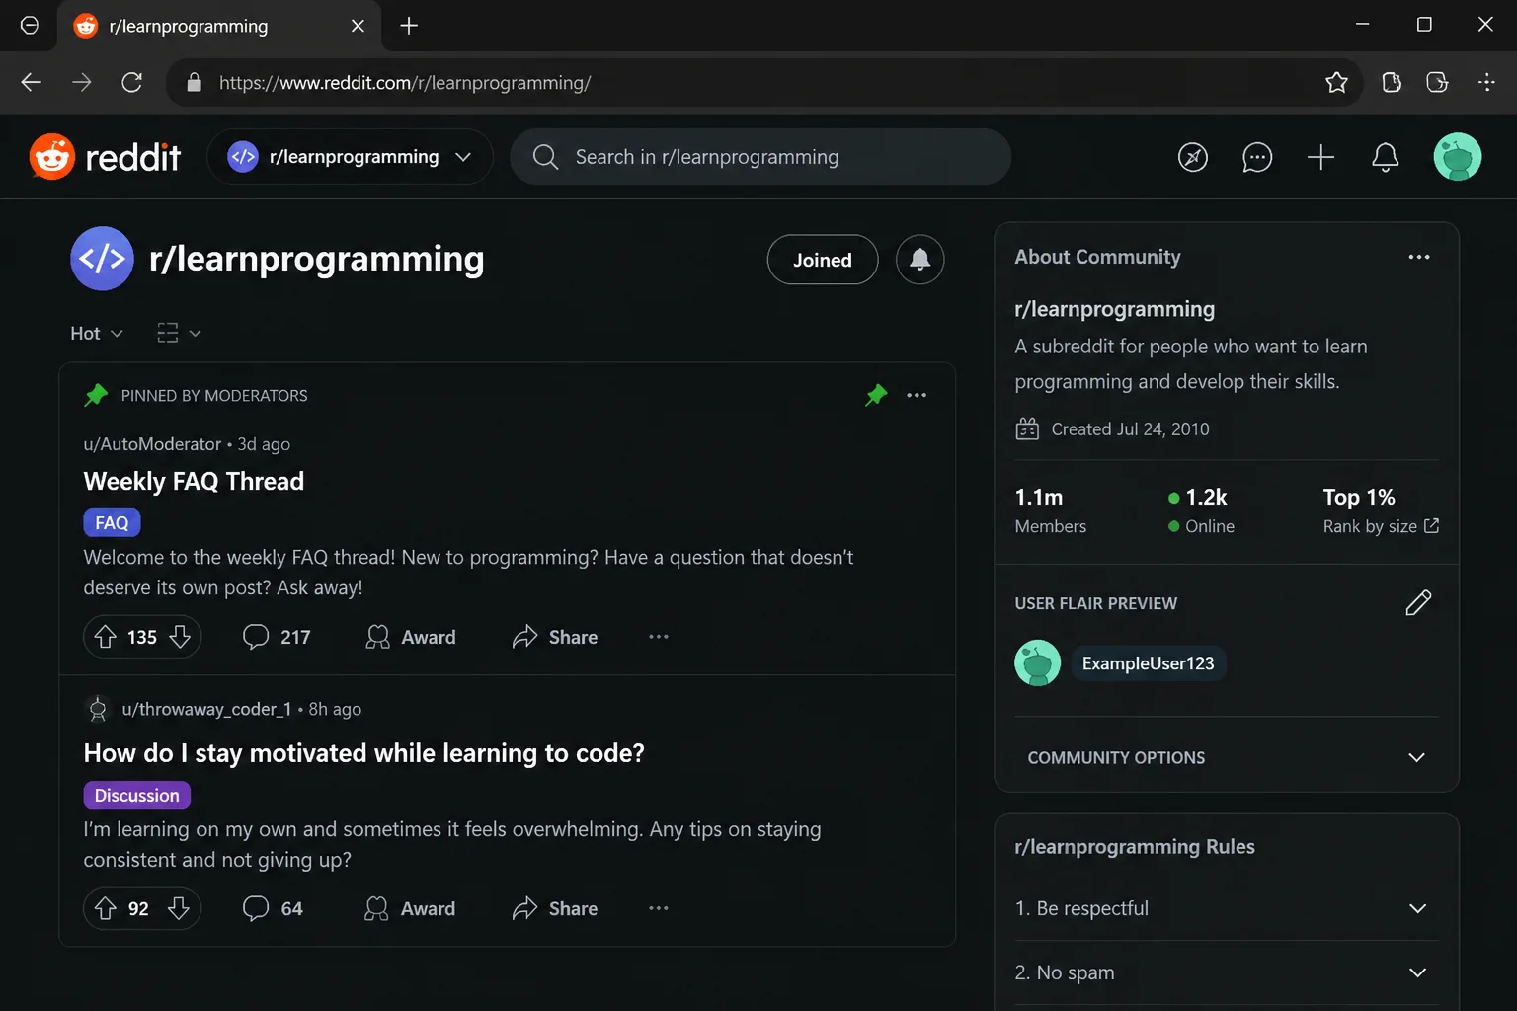Open the Rank by size link

1381,526
